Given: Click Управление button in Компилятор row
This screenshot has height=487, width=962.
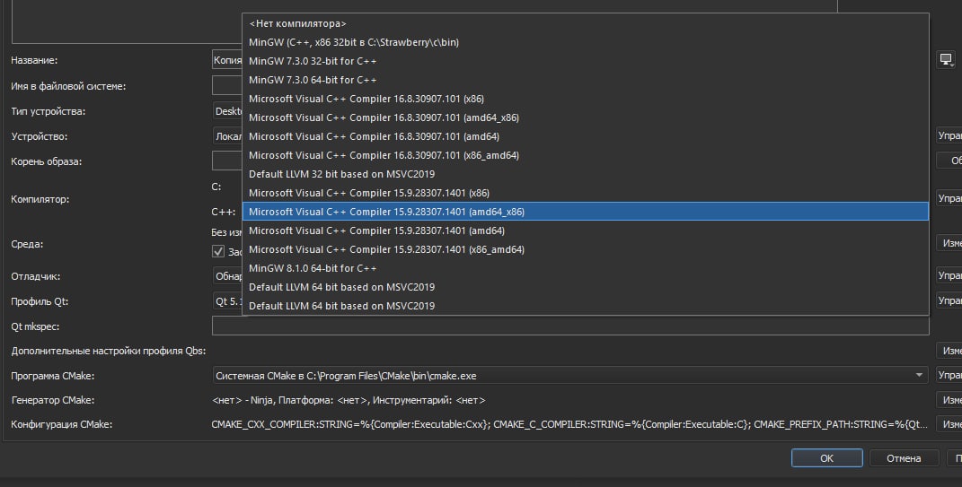Looking at the screenshot, I should pyautogui.click(x=949, y=198).
